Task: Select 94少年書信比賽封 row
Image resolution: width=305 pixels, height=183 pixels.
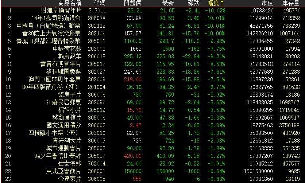Action: [152, 156]
